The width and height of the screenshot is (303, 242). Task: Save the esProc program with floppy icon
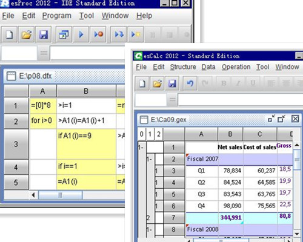point(44,34)
